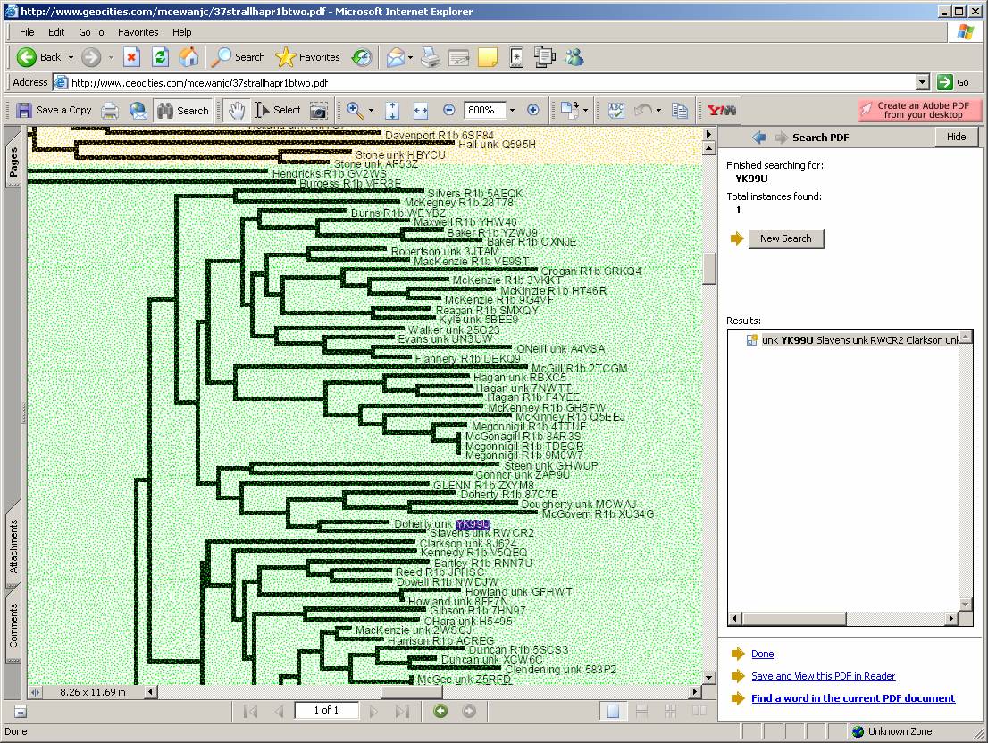Viewport: 988px width, 743px height.
Task: Set view to Fit Page height
Action: coord(392,111)
